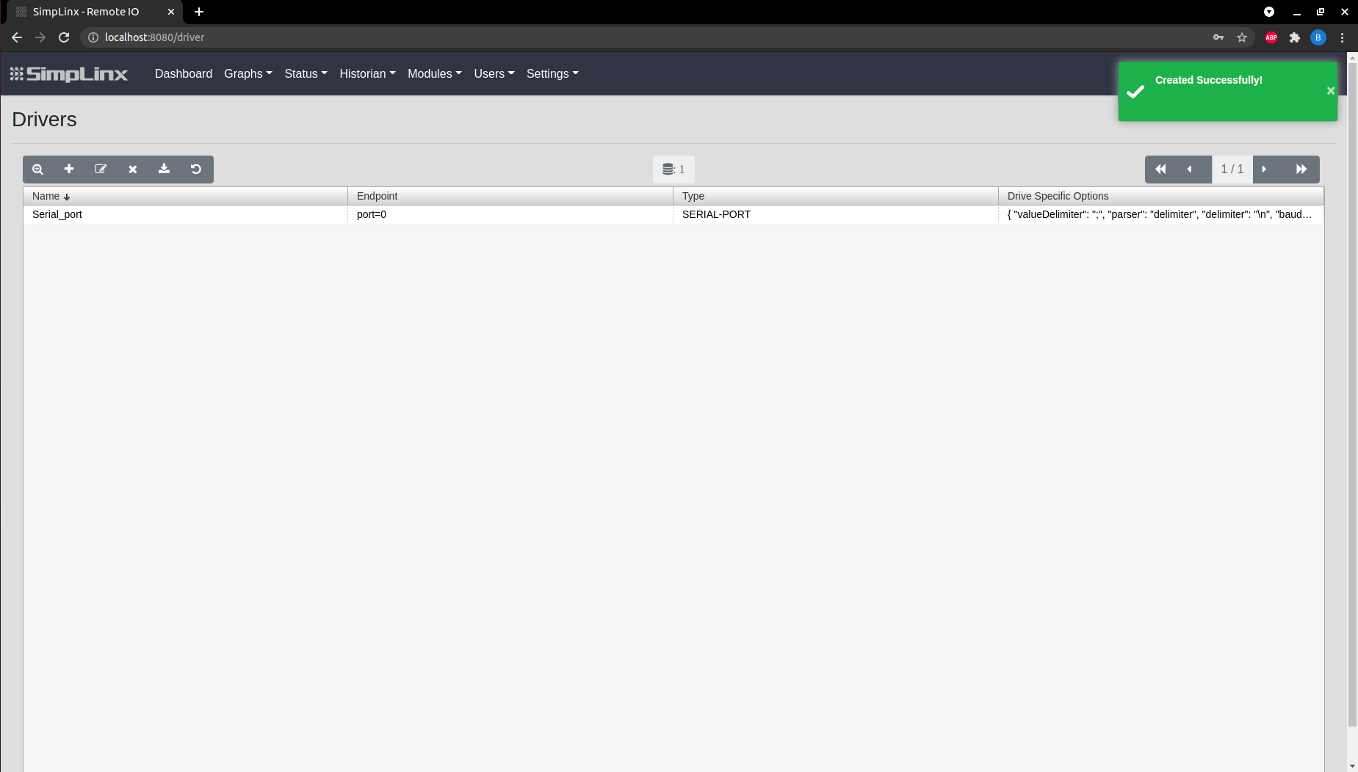Click the valueDelimiter options cell
The width and height of the screenshot is (1358, 772).
[1161, 214]
